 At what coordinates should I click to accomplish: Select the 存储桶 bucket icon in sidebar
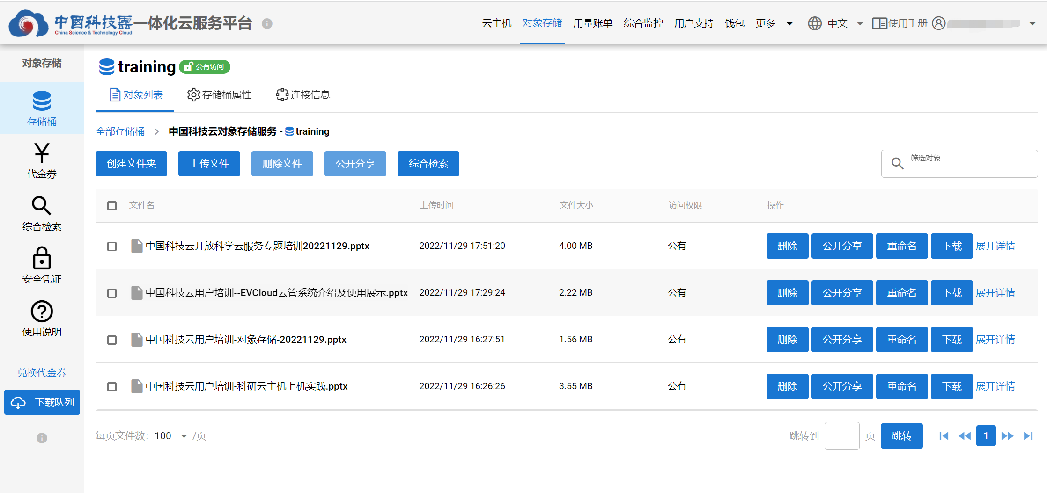[x=42, y=101]
